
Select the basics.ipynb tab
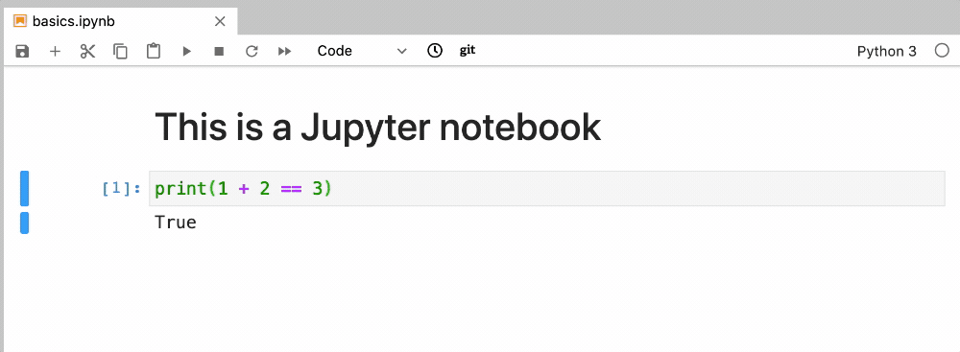point(120,21)
